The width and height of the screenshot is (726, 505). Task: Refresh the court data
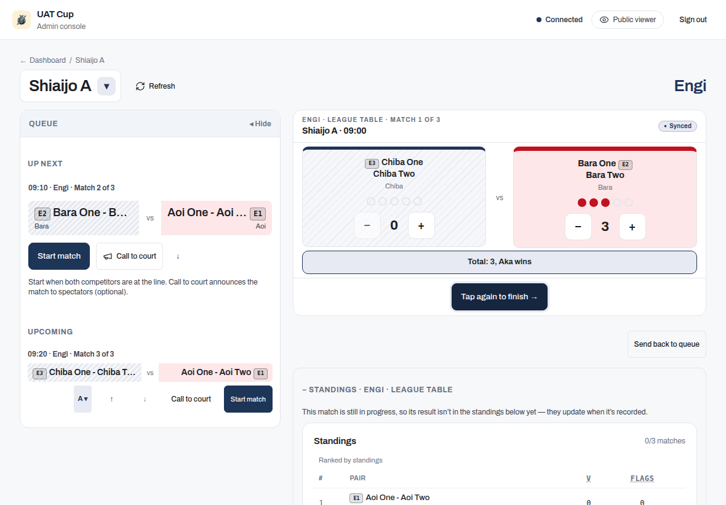(155, 86)
